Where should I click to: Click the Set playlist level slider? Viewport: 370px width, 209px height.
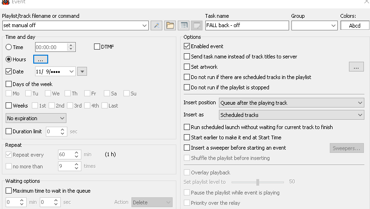click(257, 181)
